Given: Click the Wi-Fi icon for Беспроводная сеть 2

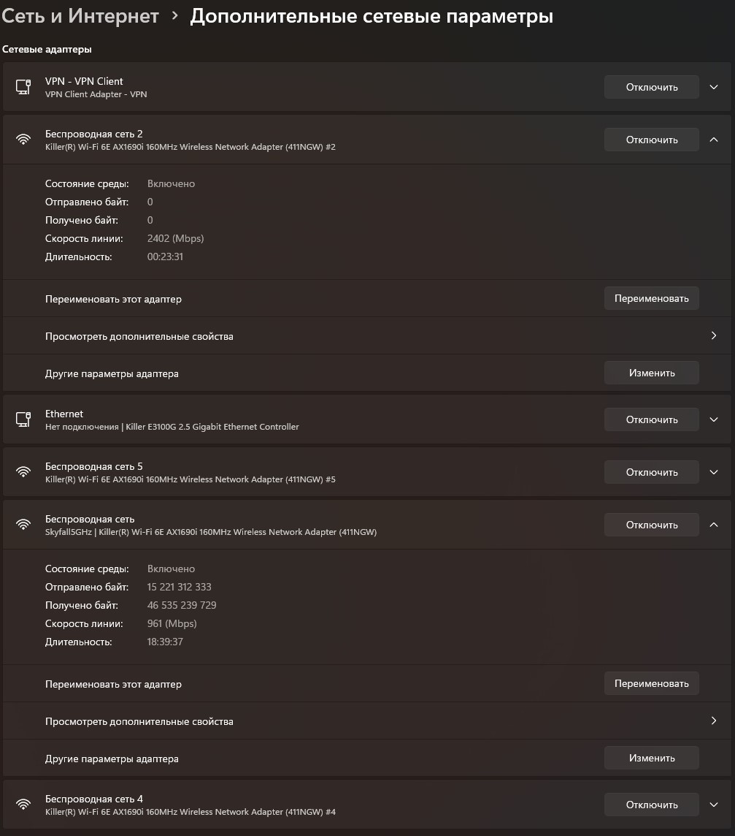Looking at the screenshot, I should click(x=23, y=140).
